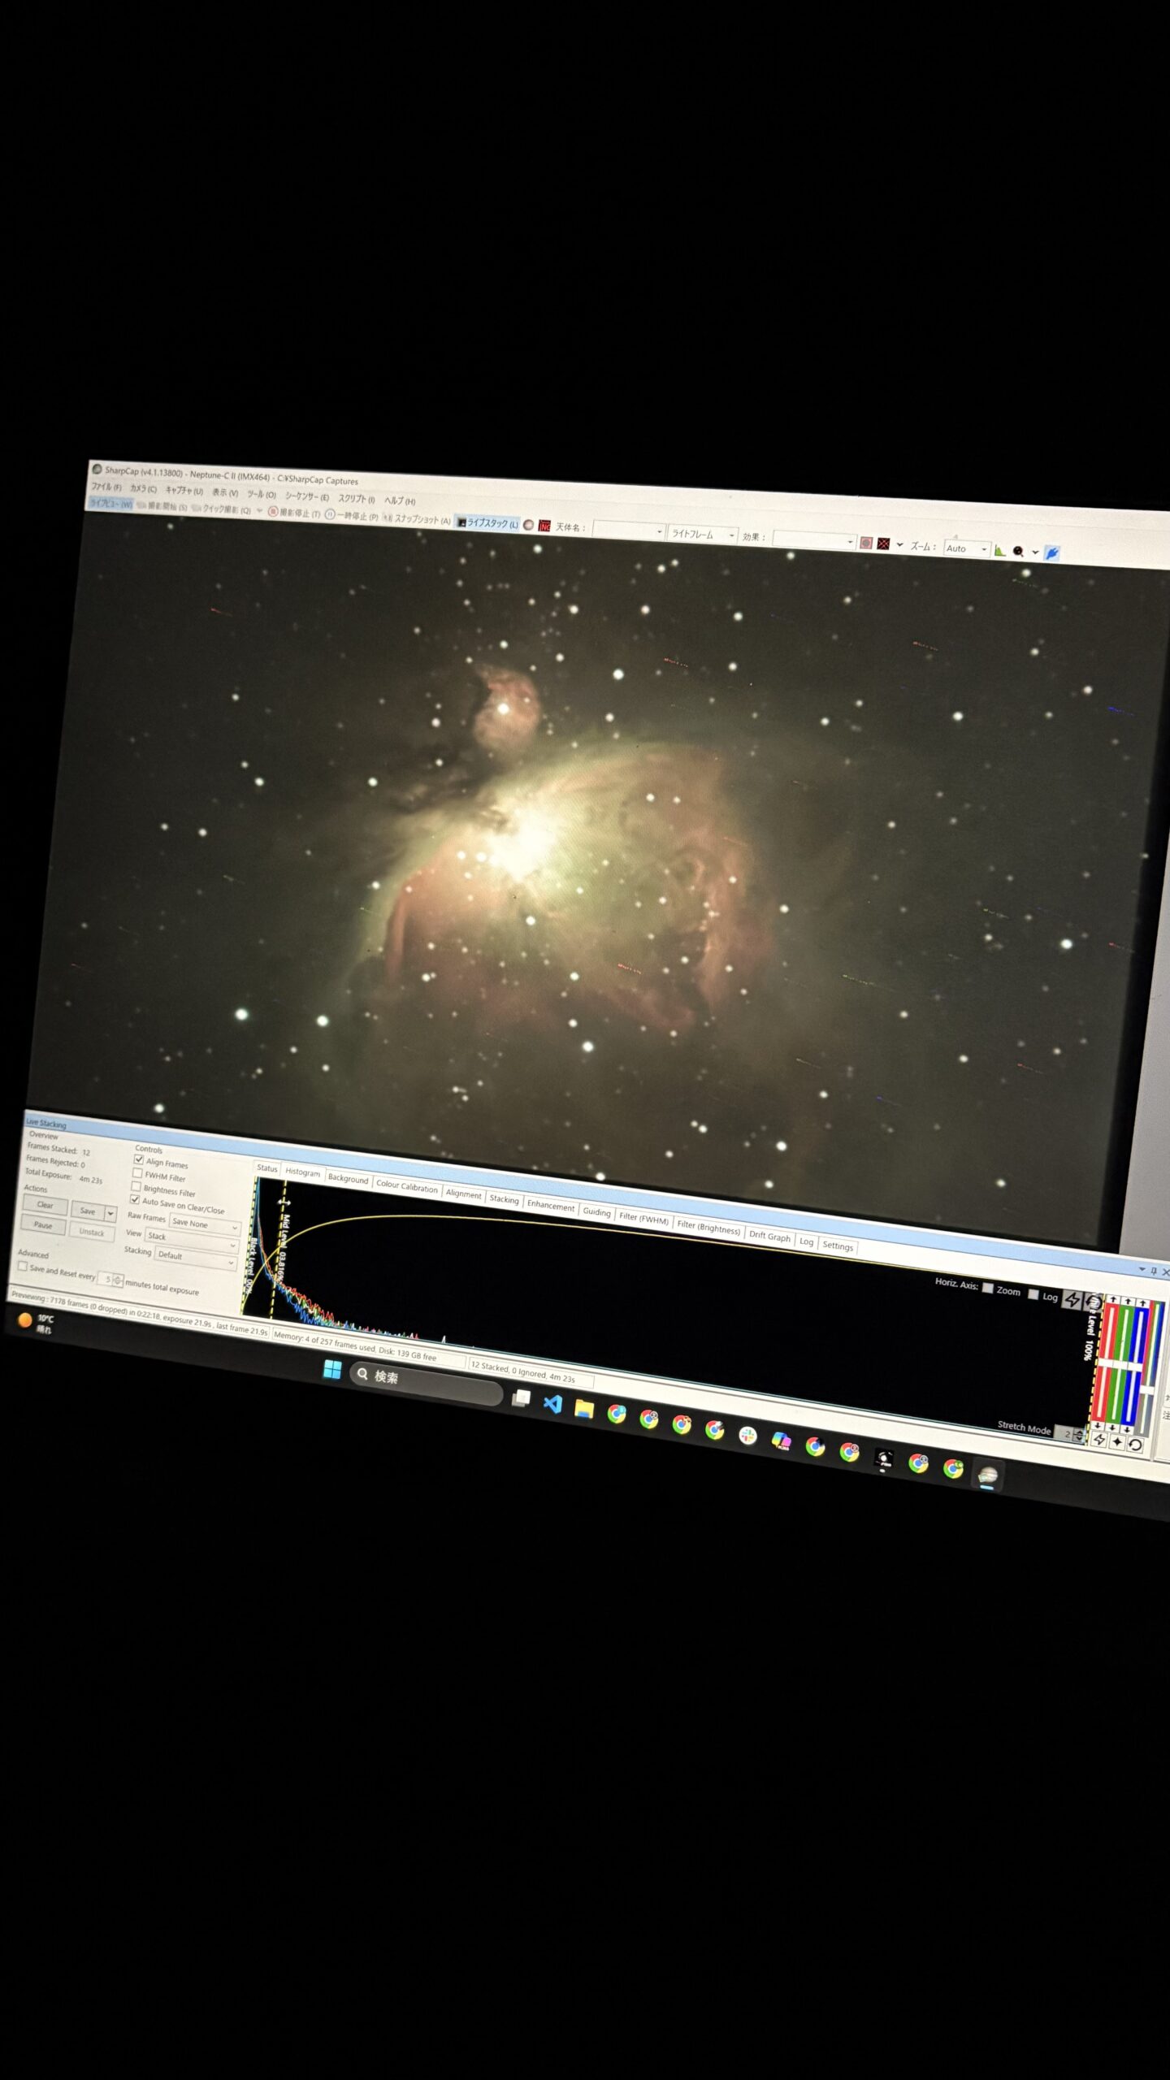Switch to the Colour Calibration tab
The width and height of the screenshot is (1170, 2080).
coord(406,1186)
